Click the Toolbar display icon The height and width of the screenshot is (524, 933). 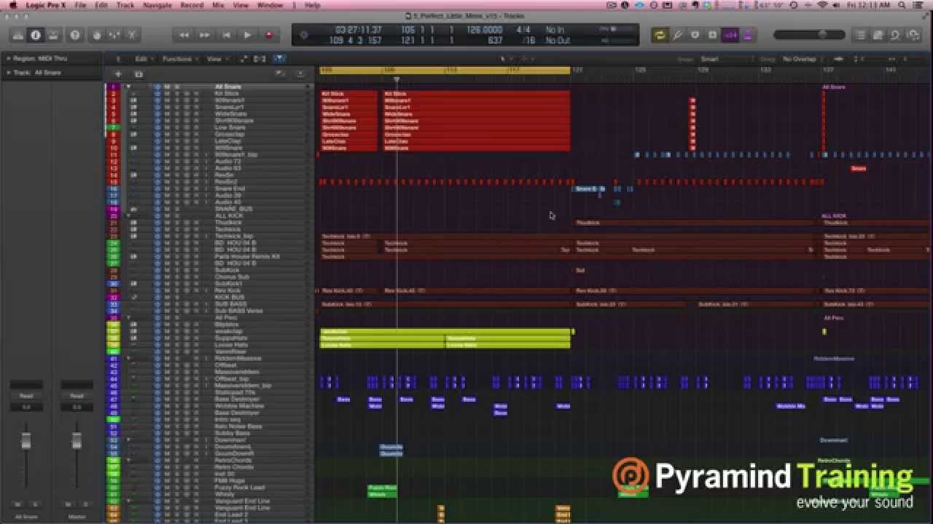point(53,35)
